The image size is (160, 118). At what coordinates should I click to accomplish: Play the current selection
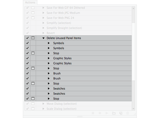pyautogui.click(x=107, y=113)
